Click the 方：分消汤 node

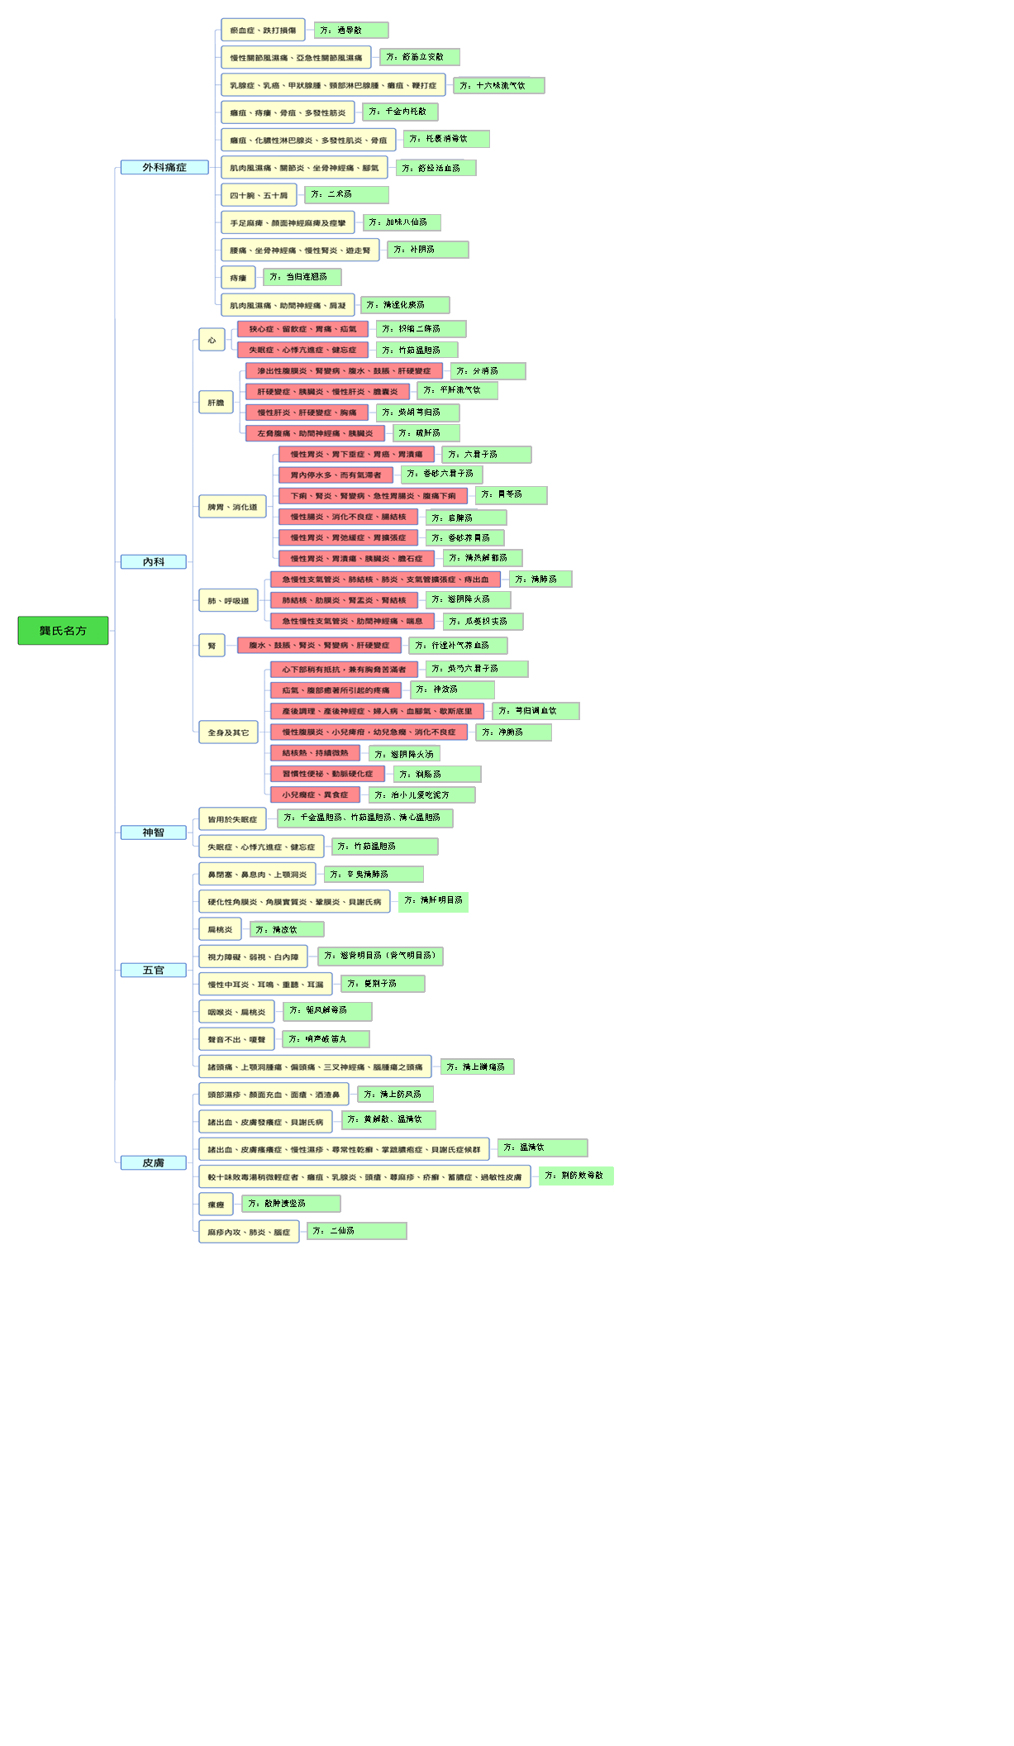(488, 371)
